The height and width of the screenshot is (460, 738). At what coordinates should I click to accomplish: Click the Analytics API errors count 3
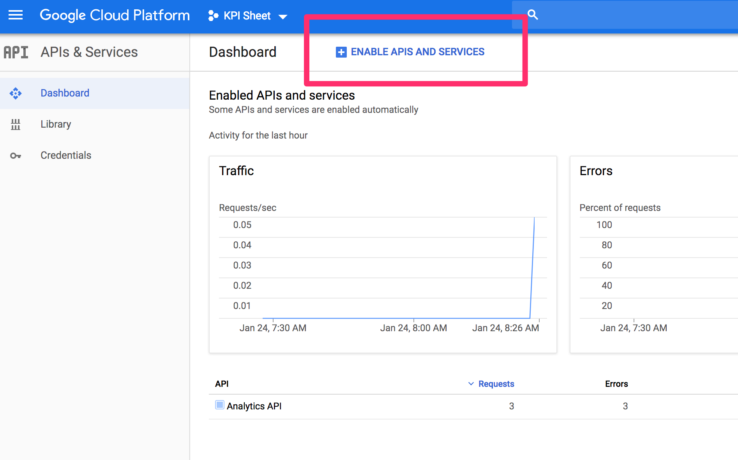pos(625,406)
